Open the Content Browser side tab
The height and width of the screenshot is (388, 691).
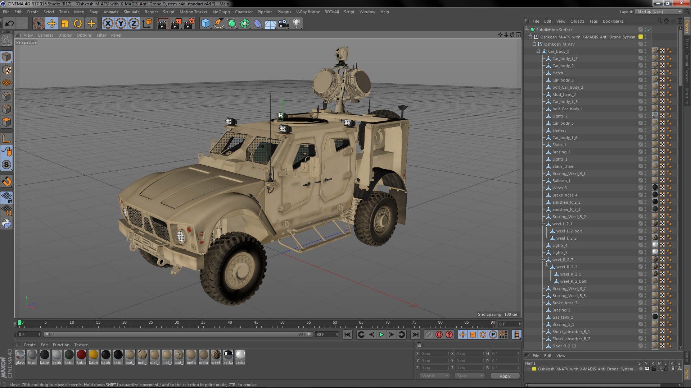tap(687, 67)
